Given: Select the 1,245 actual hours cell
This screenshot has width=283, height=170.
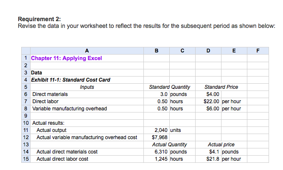Looking at the screenshot, I should coord(157,159).
